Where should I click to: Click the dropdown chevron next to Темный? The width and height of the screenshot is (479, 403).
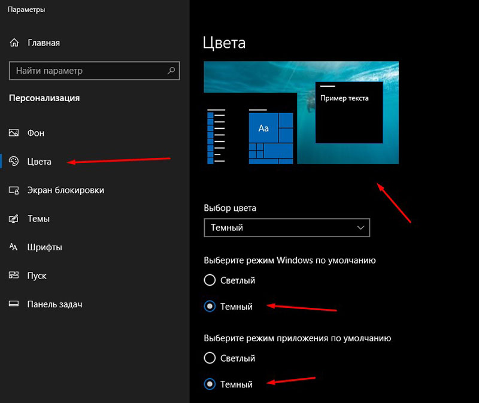coord(360,228)
